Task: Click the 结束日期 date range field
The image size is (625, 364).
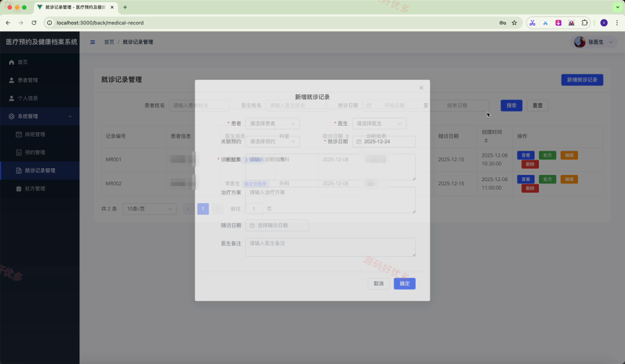Action: [x=457, y=105]
